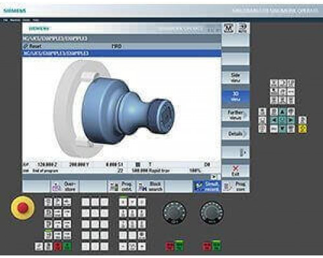
Task: Open the Details softkey
Action: 236,134
